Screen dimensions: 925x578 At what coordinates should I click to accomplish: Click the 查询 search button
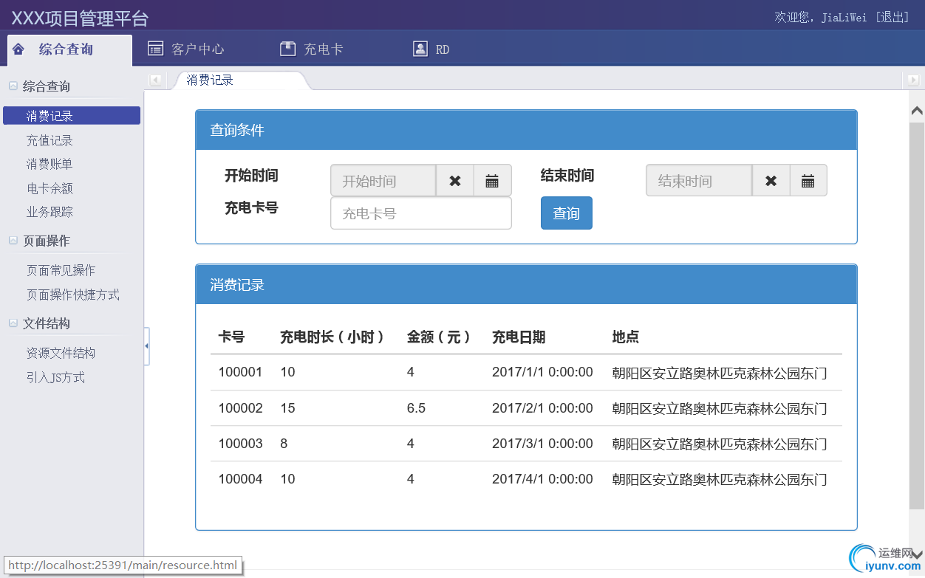567,213
